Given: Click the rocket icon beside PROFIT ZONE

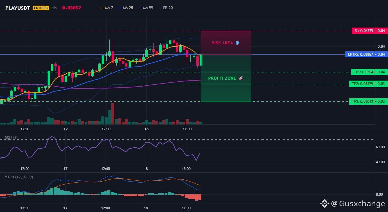Looking at the screenshot, I should point(240,78).
